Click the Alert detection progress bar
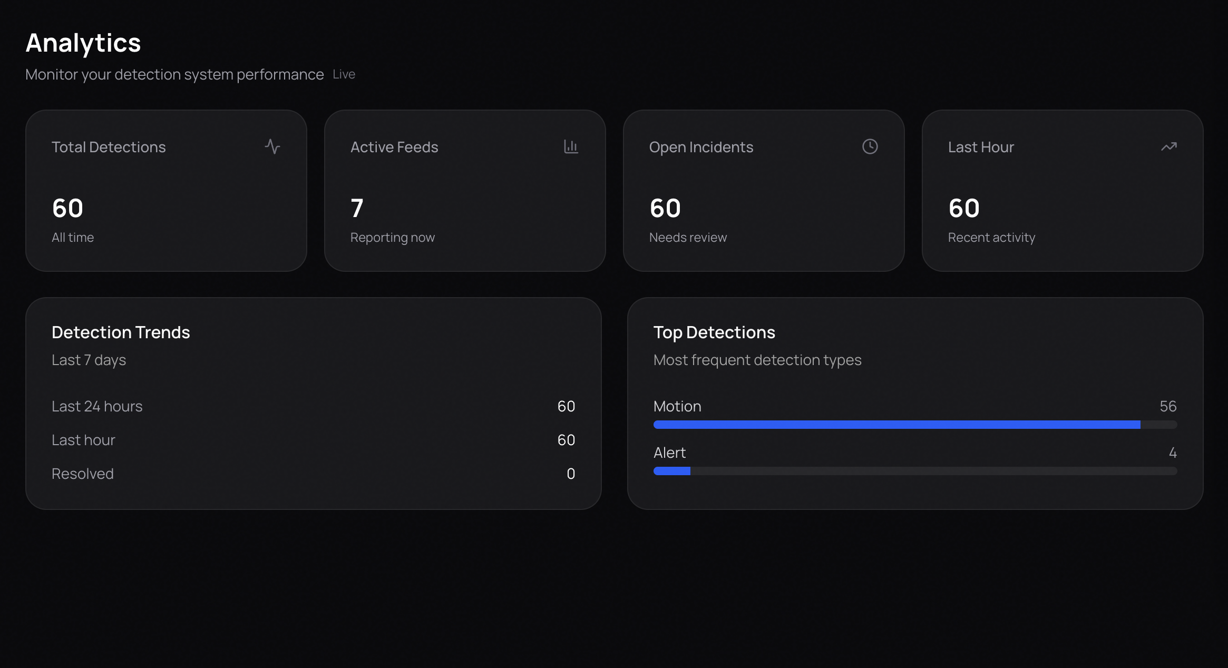The width and height of the screenshot is (1228, 668). (x=914, y=471)
